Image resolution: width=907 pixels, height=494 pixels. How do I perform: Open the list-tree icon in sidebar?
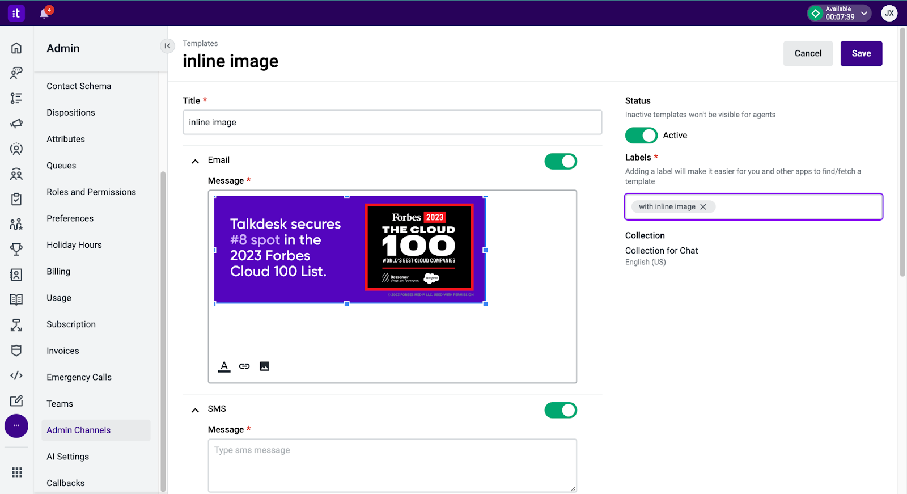point(16,98)
